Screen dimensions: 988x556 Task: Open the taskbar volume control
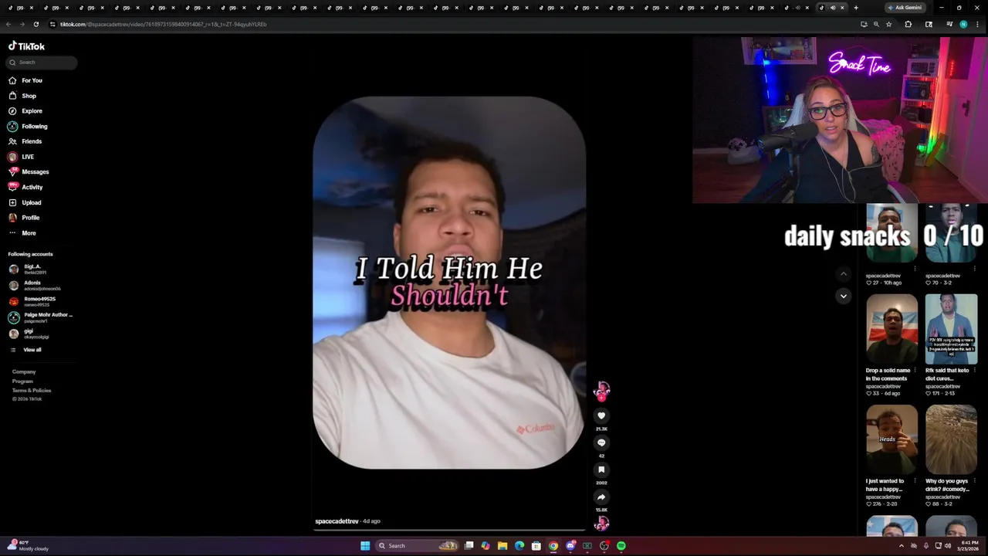pos(948,546)
